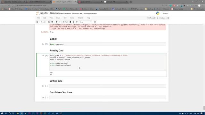Open the Other bookmarks folder

[x=197, y=9]
